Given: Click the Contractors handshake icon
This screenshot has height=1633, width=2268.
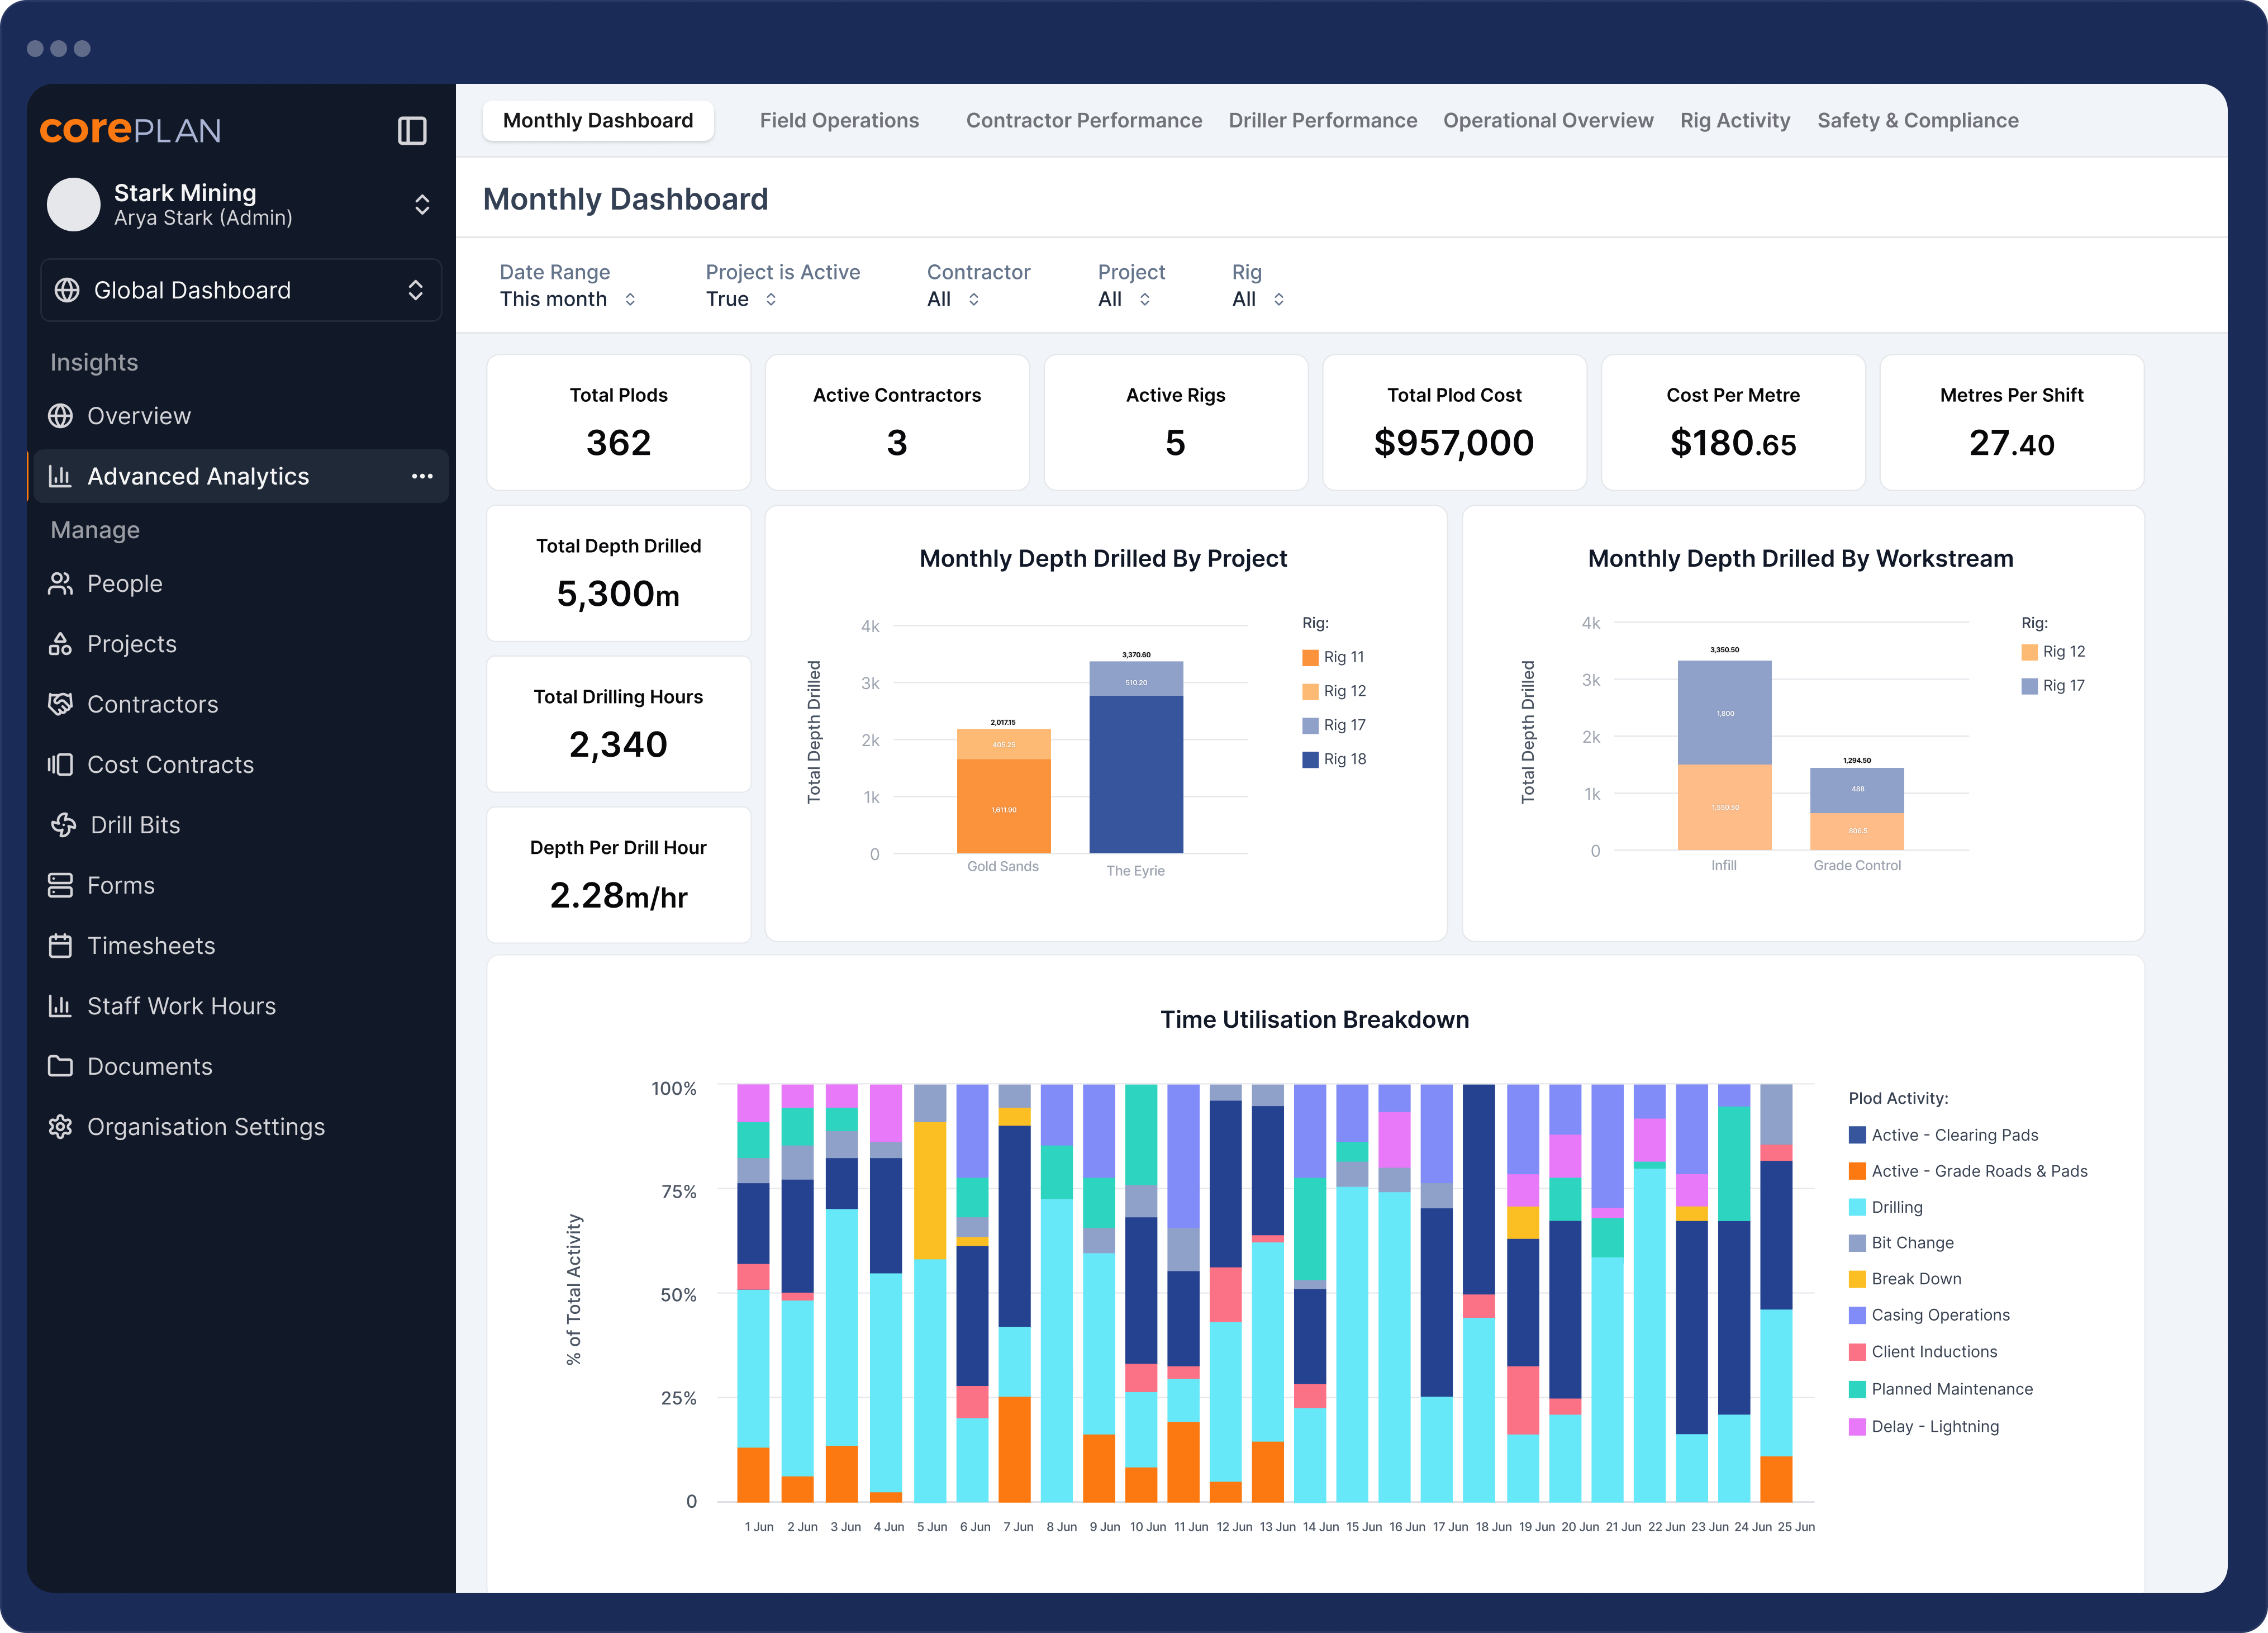Looking at the screenshot, I should (61, 704).
